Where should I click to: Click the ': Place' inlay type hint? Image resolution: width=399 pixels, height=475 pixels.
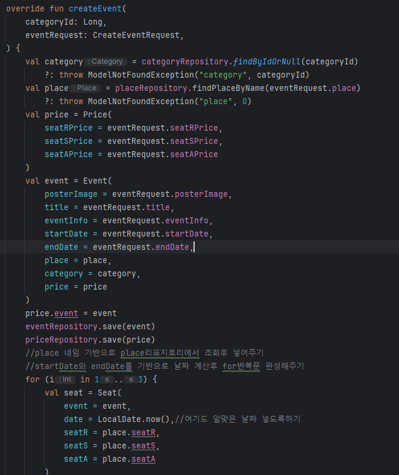tap(85, 88)
